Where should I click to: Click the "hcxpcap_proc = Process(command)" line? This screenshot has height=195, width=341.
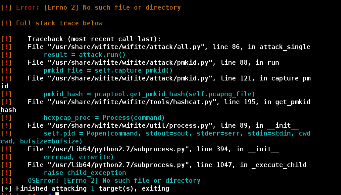tap(104, 118)
